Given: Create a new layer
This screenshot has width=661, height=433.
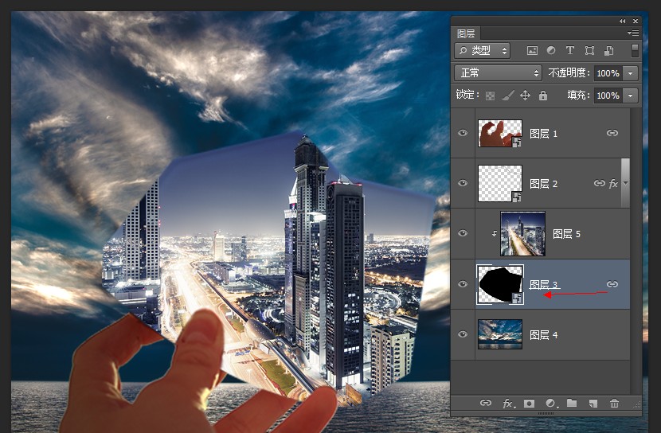Looking at the screenshot, I should (593, 404).
